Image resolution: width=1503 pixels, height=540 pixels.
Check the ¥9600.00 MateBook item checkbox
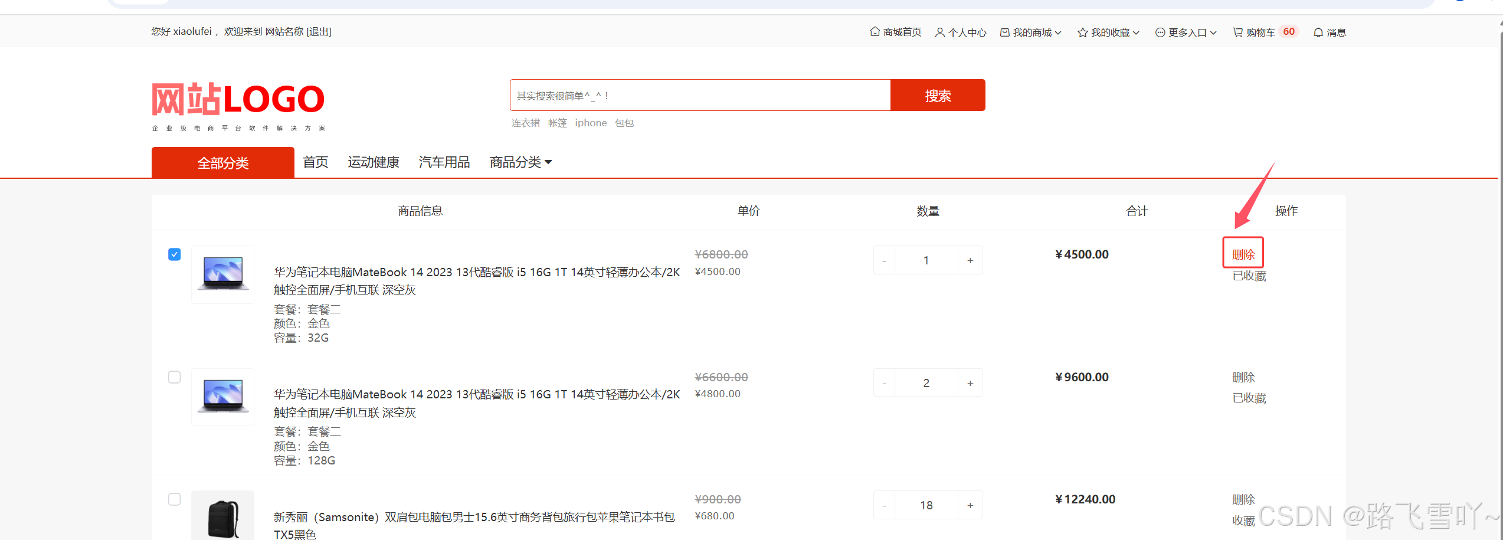coord(174,377)
